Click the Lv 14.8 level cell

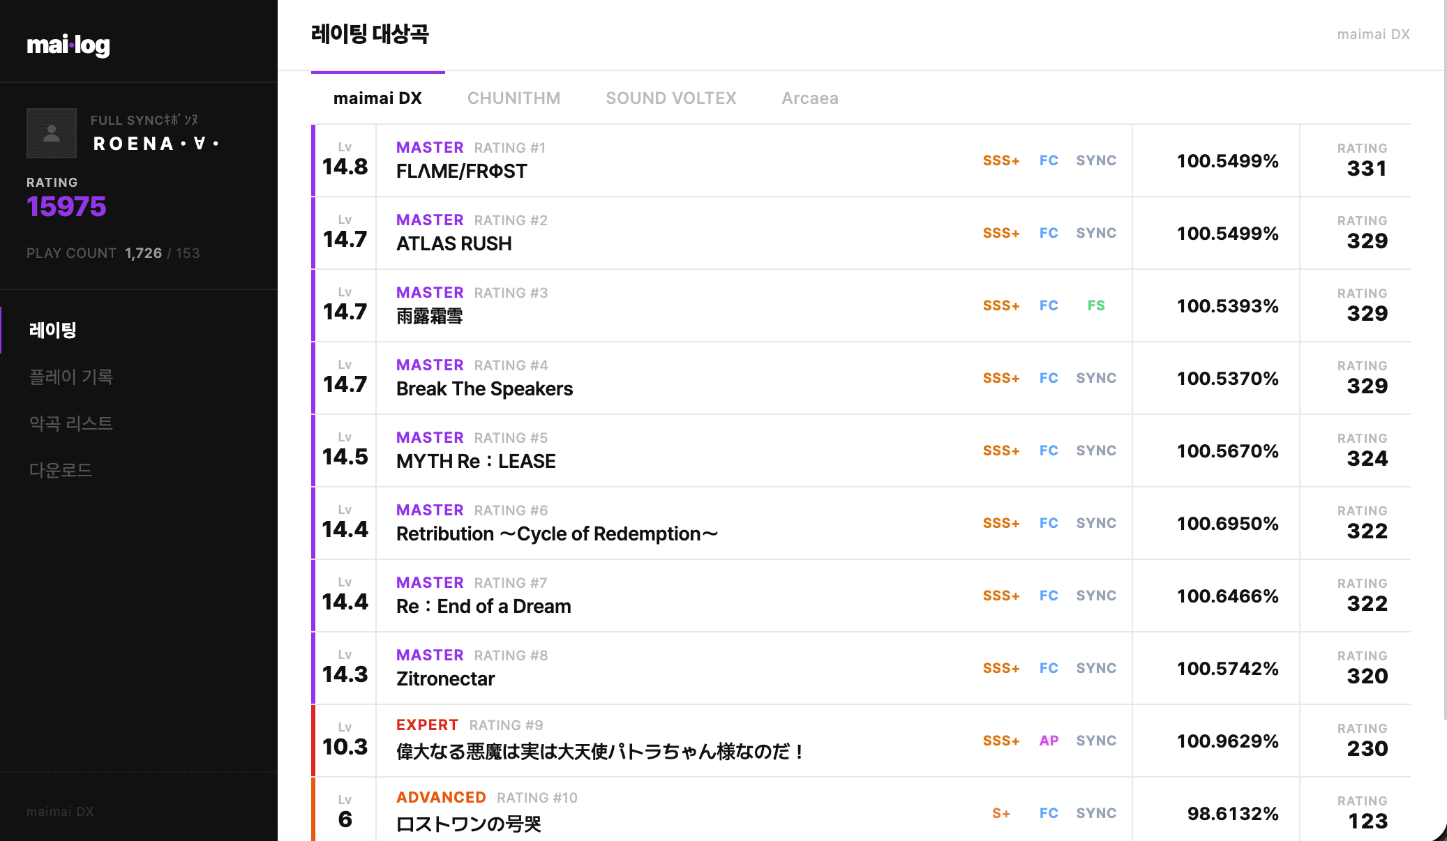[x=345, y=160]
